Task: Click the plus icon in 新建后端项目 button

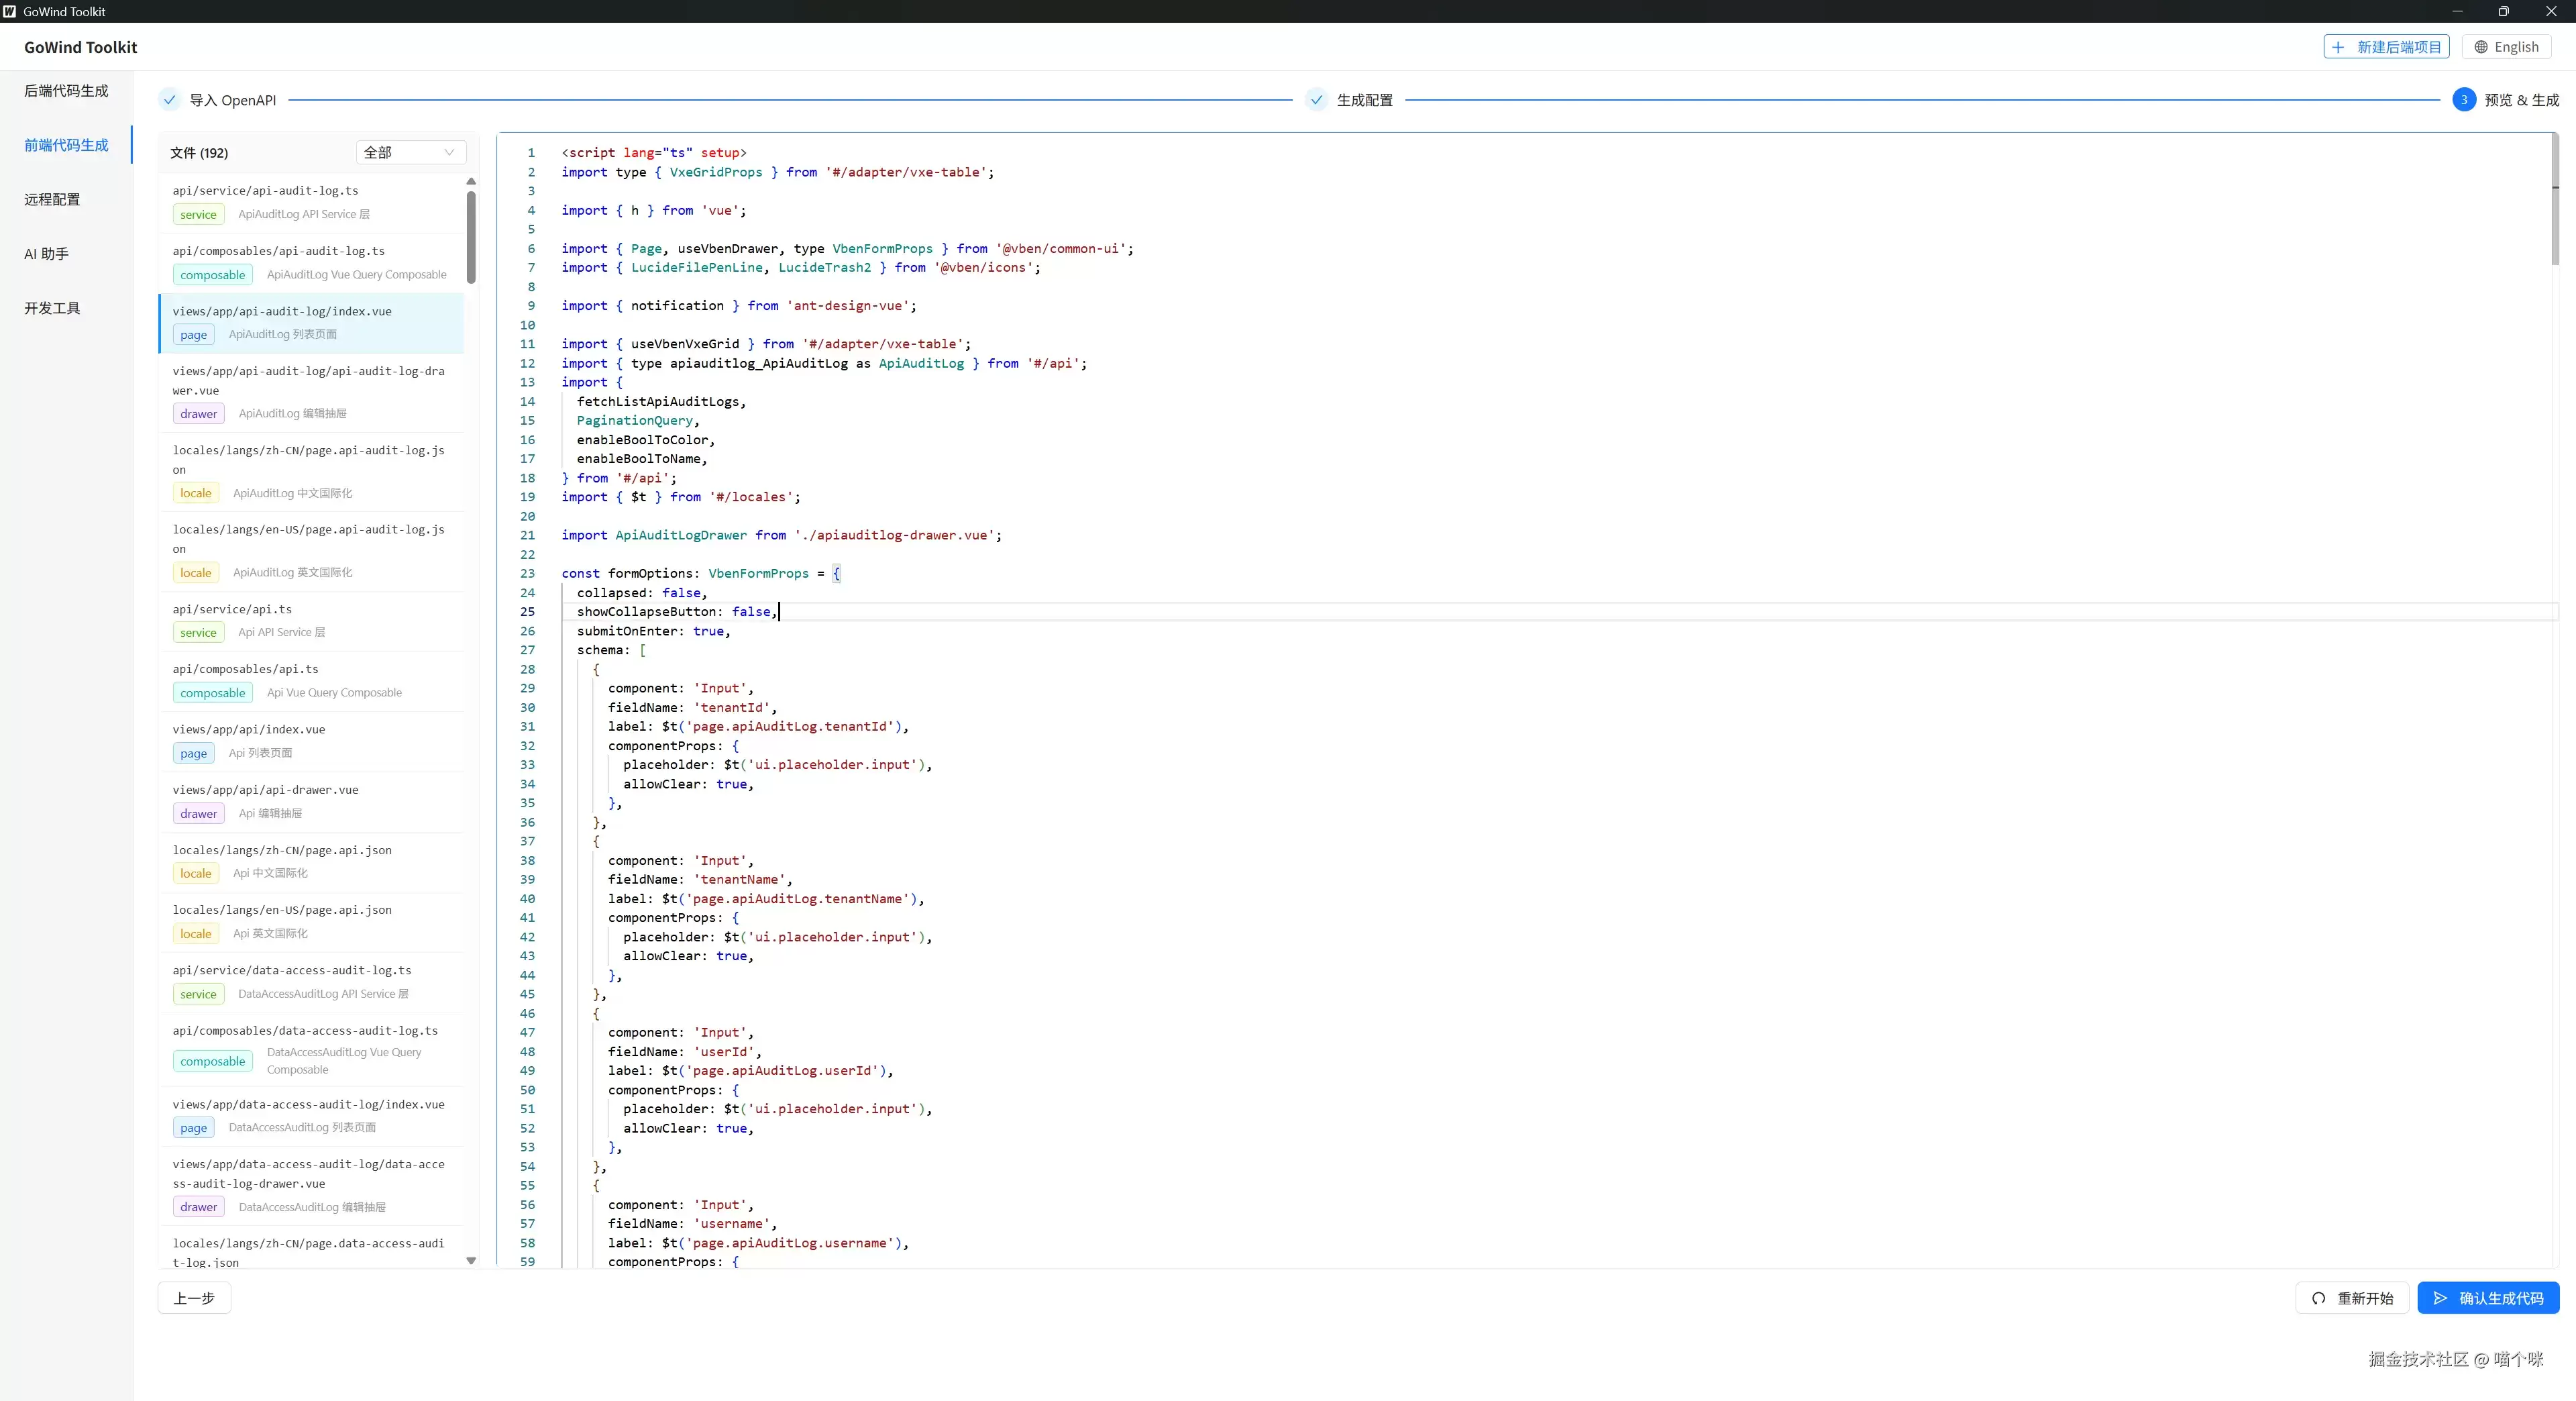Action: pos(2338,47)
